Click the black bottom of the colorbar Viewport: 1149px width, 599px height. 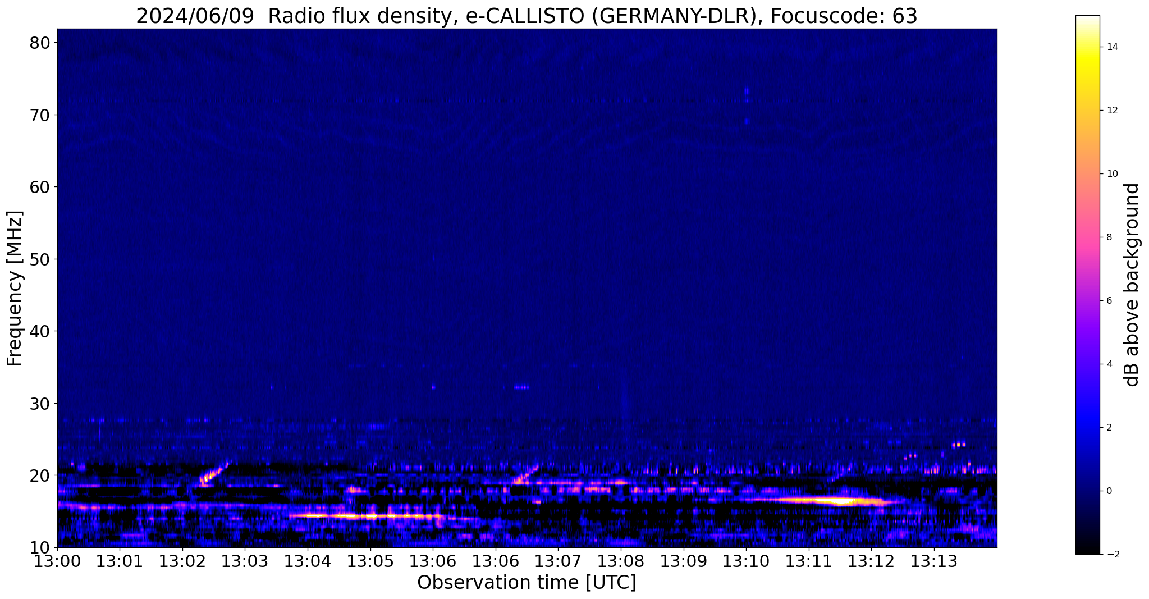[1087, 550]
